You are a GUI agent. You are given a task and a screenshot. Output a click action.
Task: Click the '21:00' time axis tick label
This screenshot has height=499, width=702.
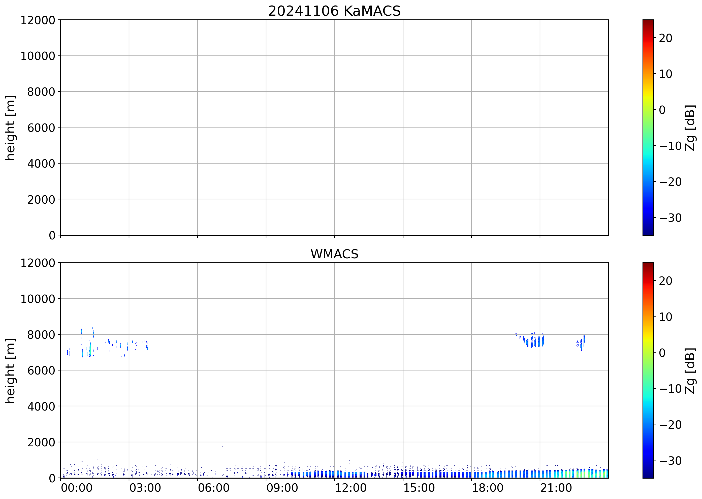click(x=556, y=488)
